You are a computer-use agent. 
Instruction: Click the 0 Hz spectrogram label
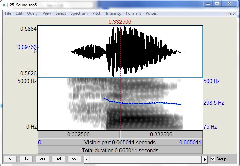[x=31, y=127]
